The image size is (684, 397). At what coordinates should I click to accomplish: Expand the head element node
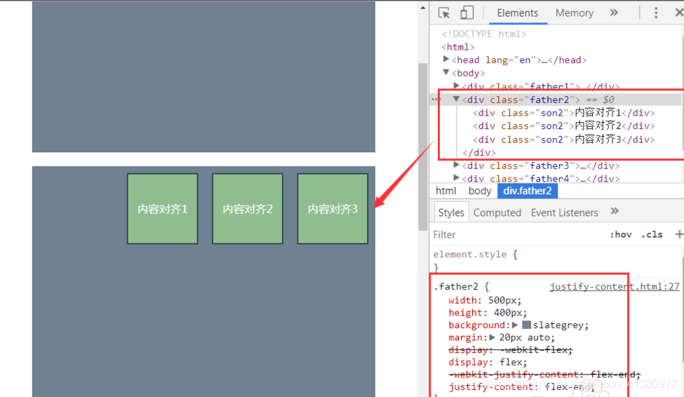(445, 59)
